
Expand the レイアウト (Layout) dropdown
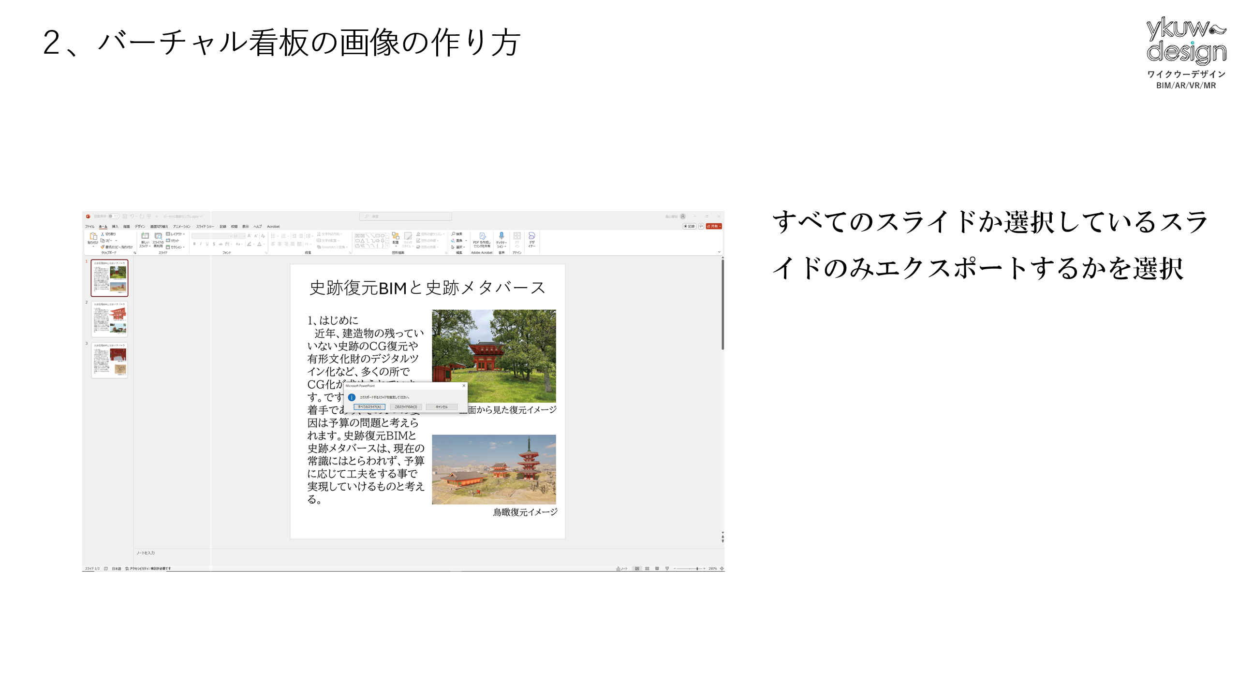click(x=176, y=234)
